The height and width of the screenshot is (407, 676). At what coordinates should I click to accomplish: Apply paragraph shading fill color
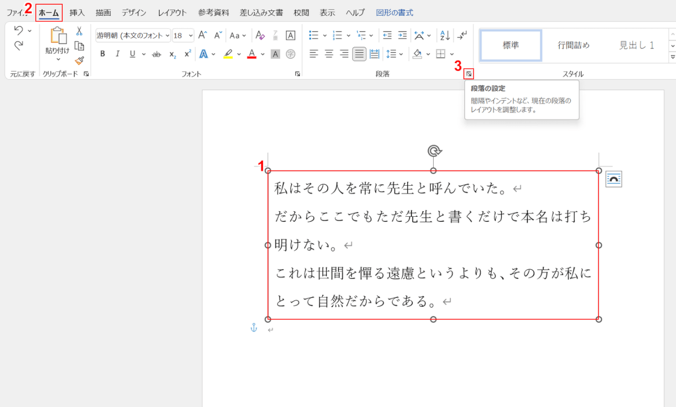click(x=418, y=54)
